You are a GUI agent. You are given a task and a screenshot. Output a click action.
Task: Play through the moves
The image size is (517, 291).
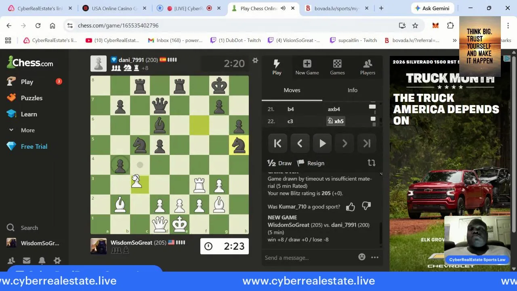(x=322, y=143)
